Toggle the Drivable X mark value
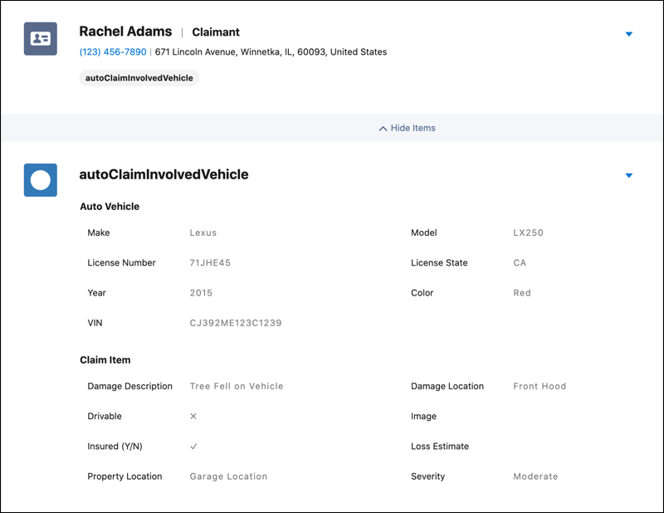 (x=193, y=416)
